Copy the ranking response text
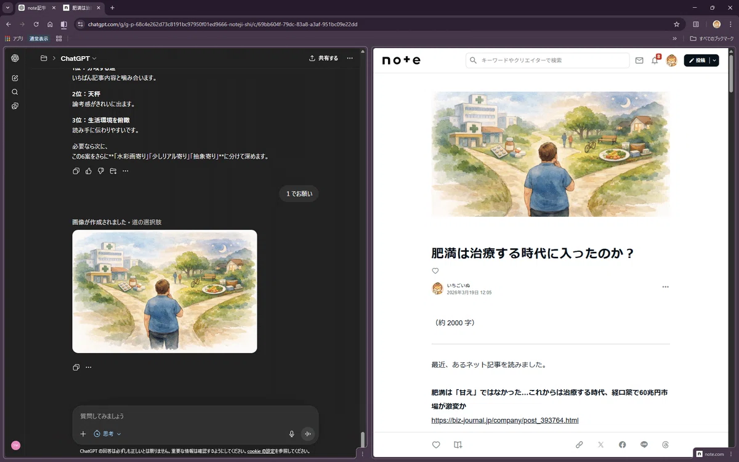This screenshot has height=462, width=739. point(76,171)
